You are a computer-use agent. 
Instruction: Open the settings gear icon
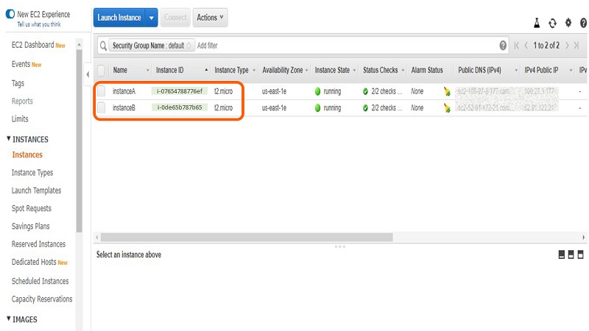click(568, 24)
